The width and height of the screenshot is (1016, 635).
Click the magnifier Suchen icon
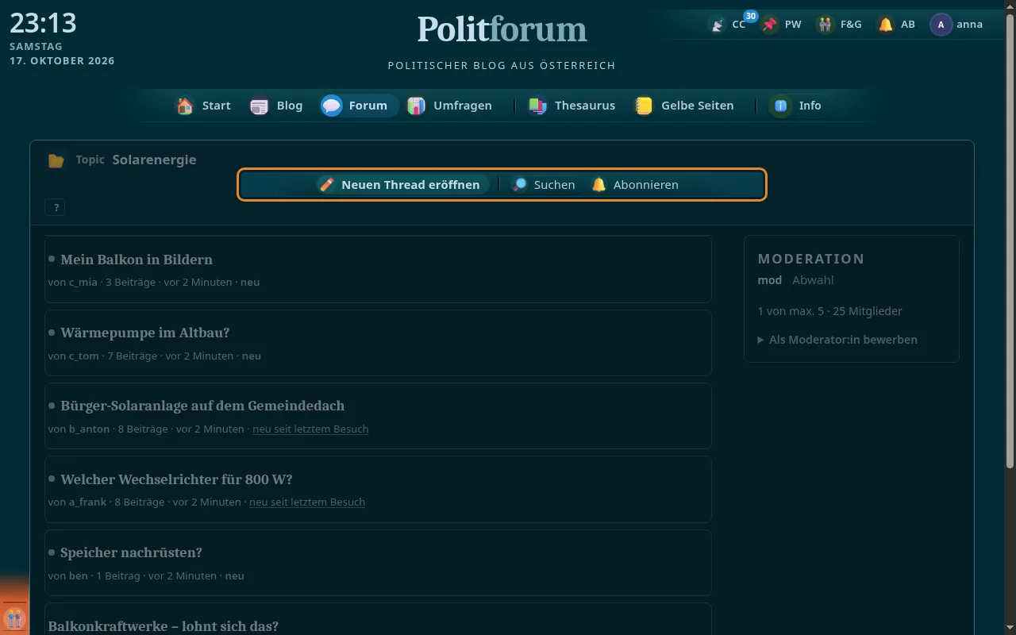point(519,185)
